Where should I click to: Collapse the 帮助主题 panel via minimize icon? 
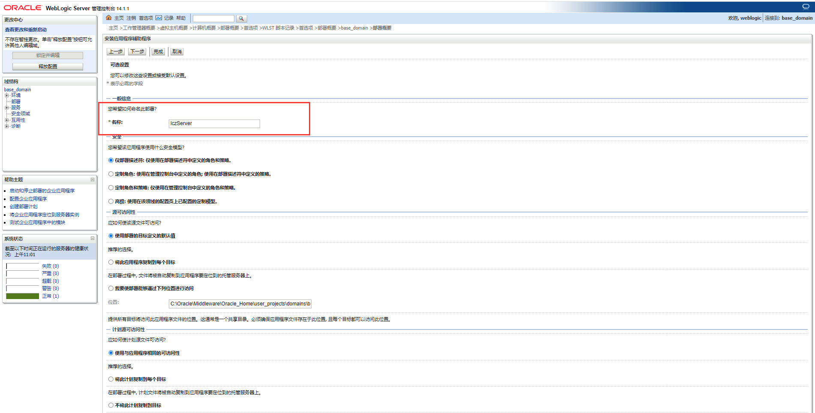(x=92, y=180)
